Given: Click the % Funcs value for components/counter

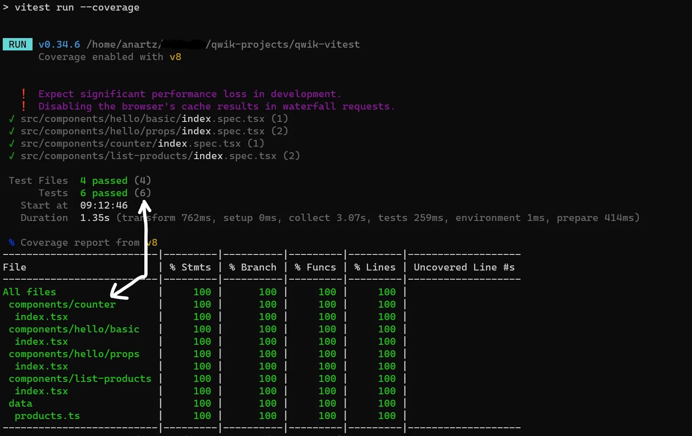Looking at the screenshot, I should (327, 304).
